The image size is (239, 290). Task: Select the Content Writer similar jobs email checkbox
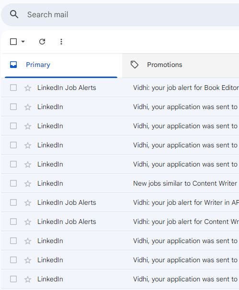coord(13,183)
